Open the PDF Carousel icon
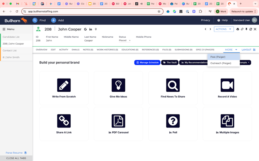 118,121
